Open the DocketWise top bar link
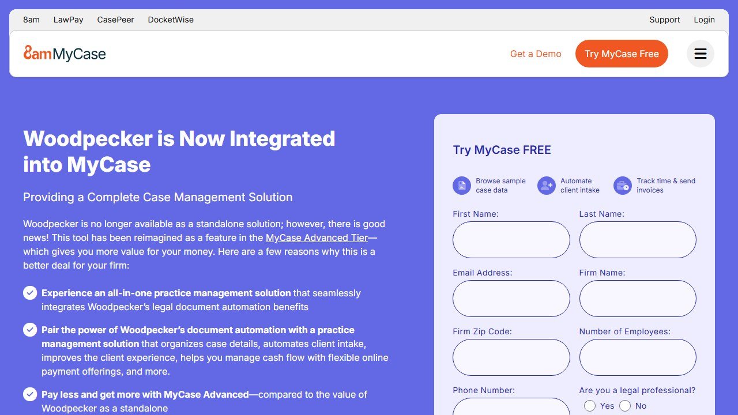This screenshot has height=415, width=738. coord(171,20)
